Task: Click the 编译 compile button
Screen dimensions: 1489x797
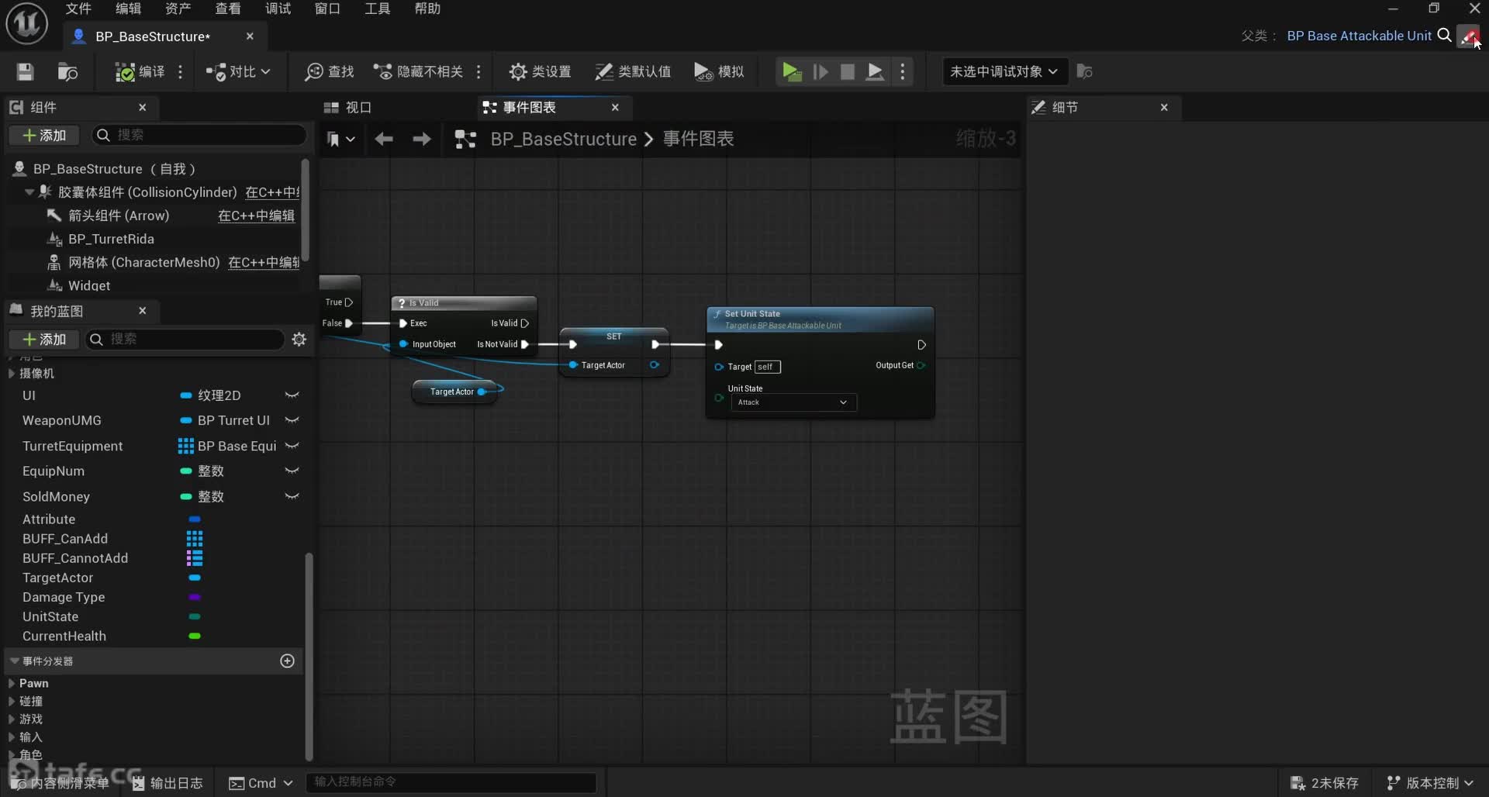Action: click(140, 72)
